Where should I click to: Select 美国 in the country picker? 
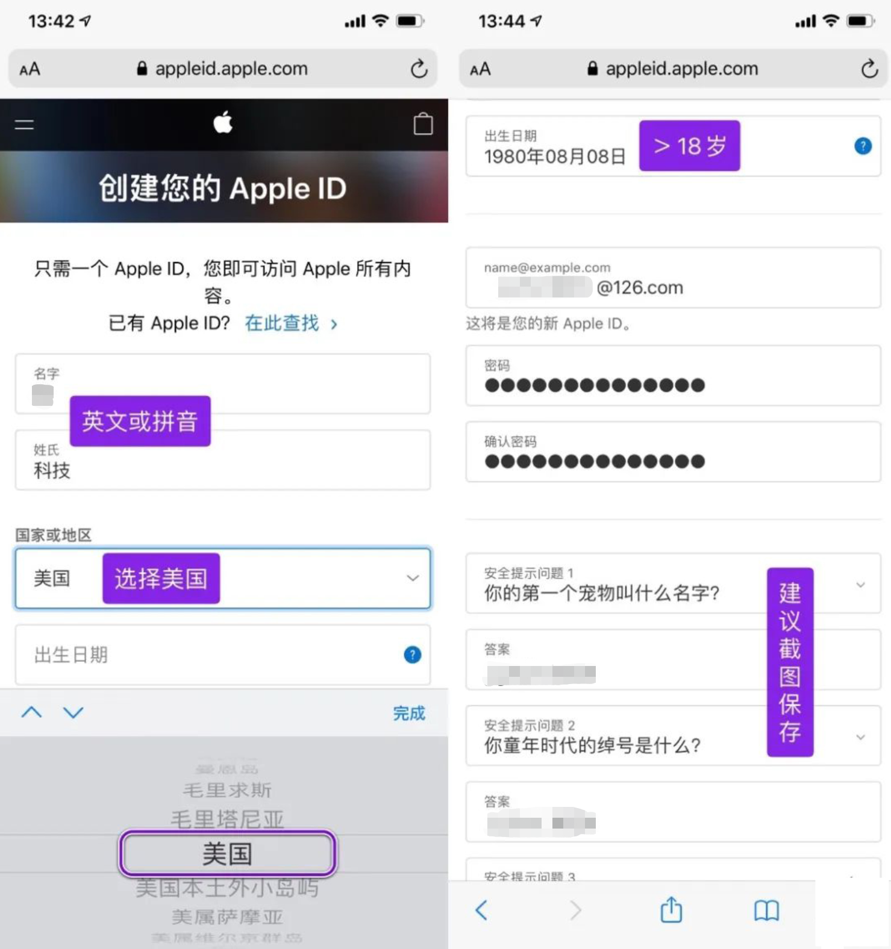pos(227,853)
